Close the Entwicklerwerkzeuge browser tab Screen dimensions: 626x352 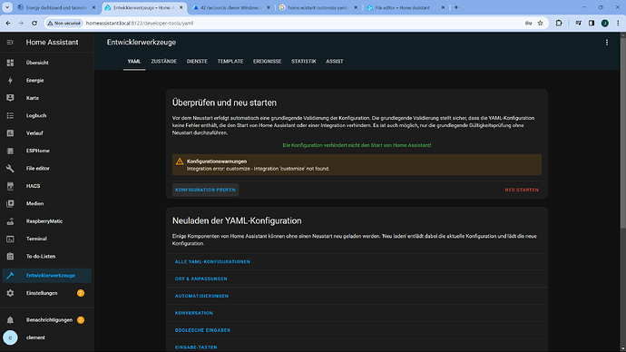coord(181,7)
